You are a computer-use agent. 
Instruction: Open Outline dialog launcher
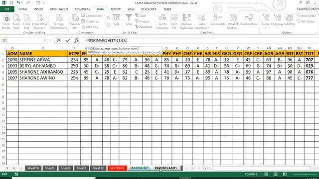coord(317,32)
